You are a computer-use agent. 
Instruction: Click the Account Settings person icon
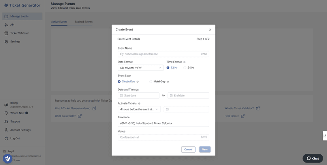pyautogui.click(x=6, y=130)
